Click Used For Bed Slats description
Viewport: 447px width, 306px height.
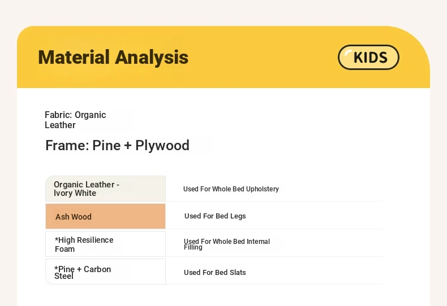pos(214,273)
